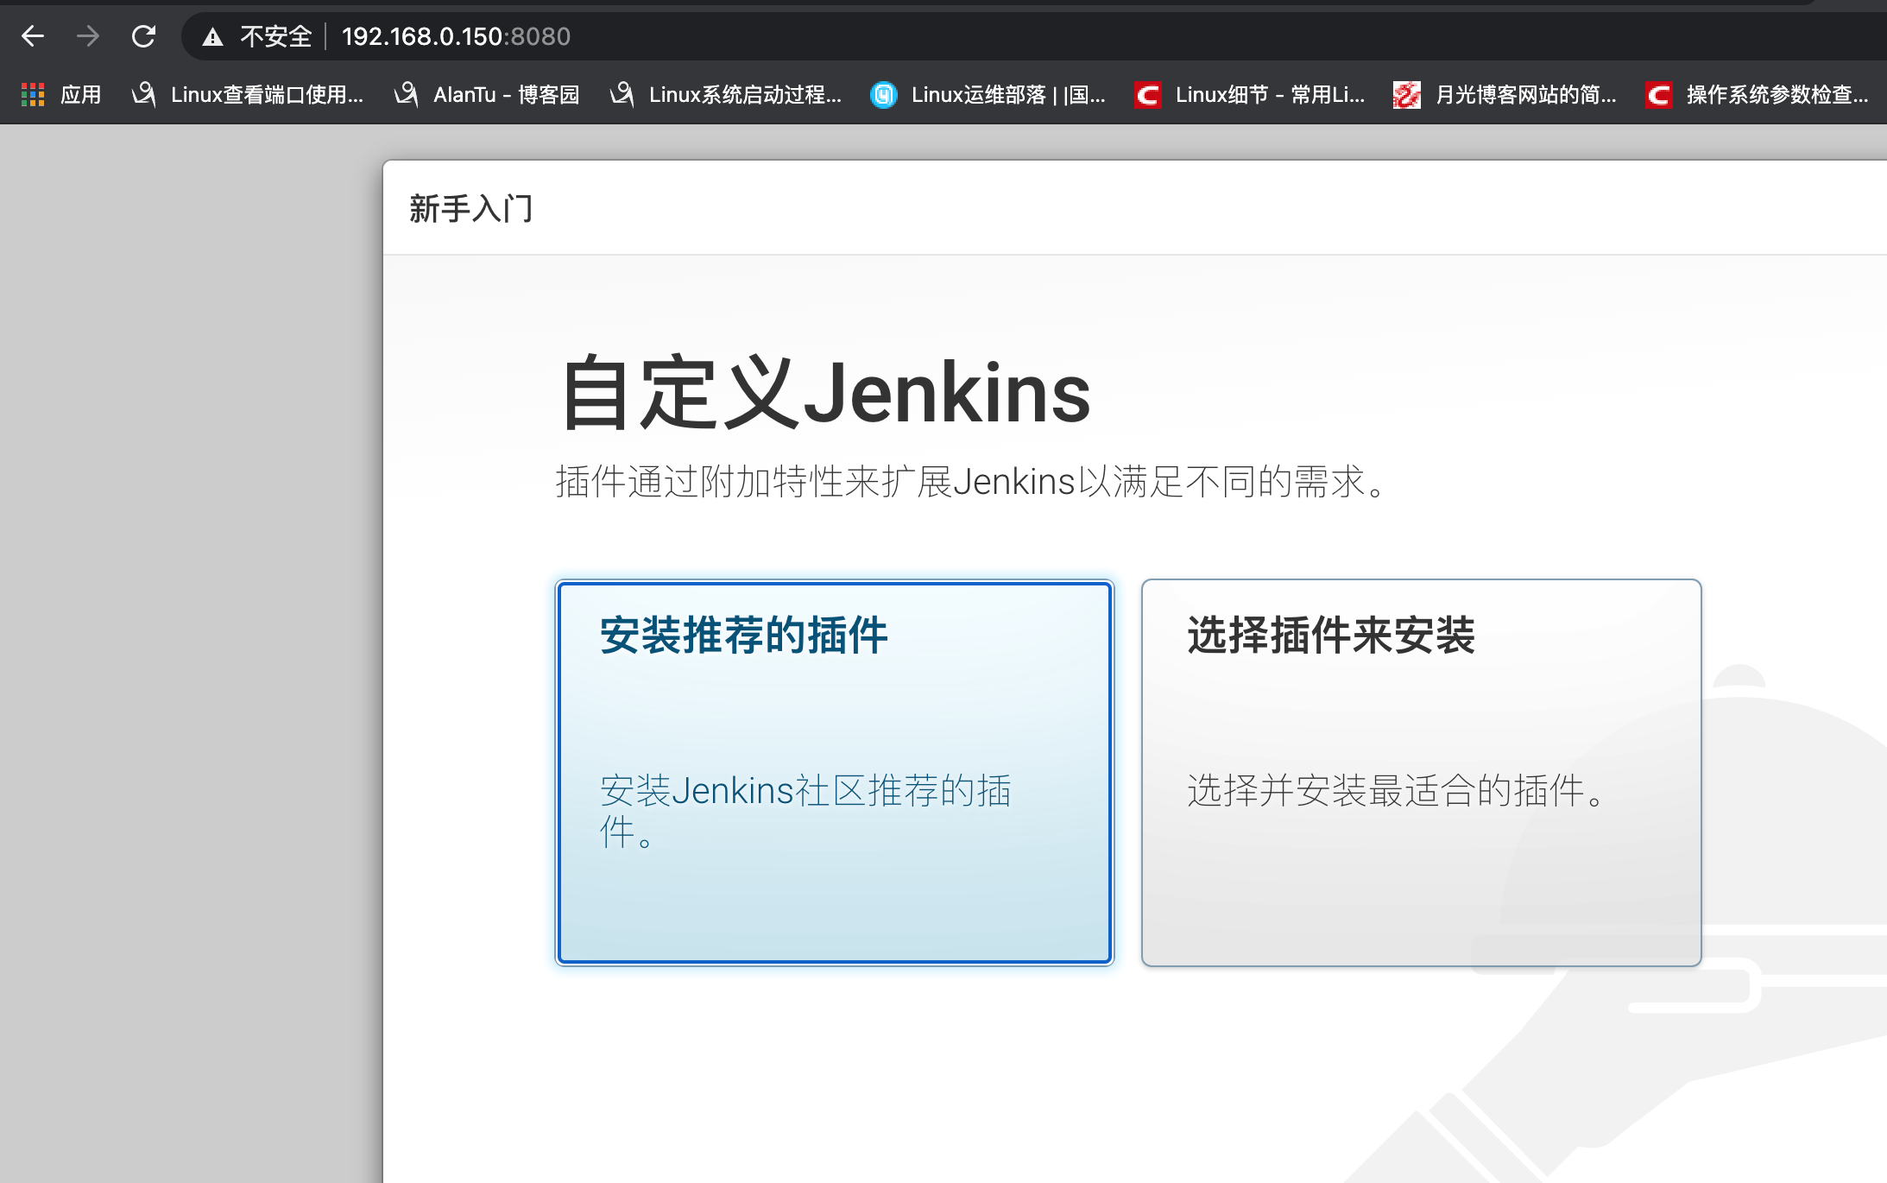Open the 月光博客网站的简 bookmark
The height and width of the screenshot is (1183, 1887).
click(x=1505, y=94)
